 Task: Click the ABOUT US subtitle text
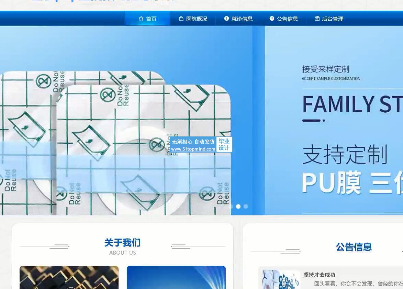[123, 253]
